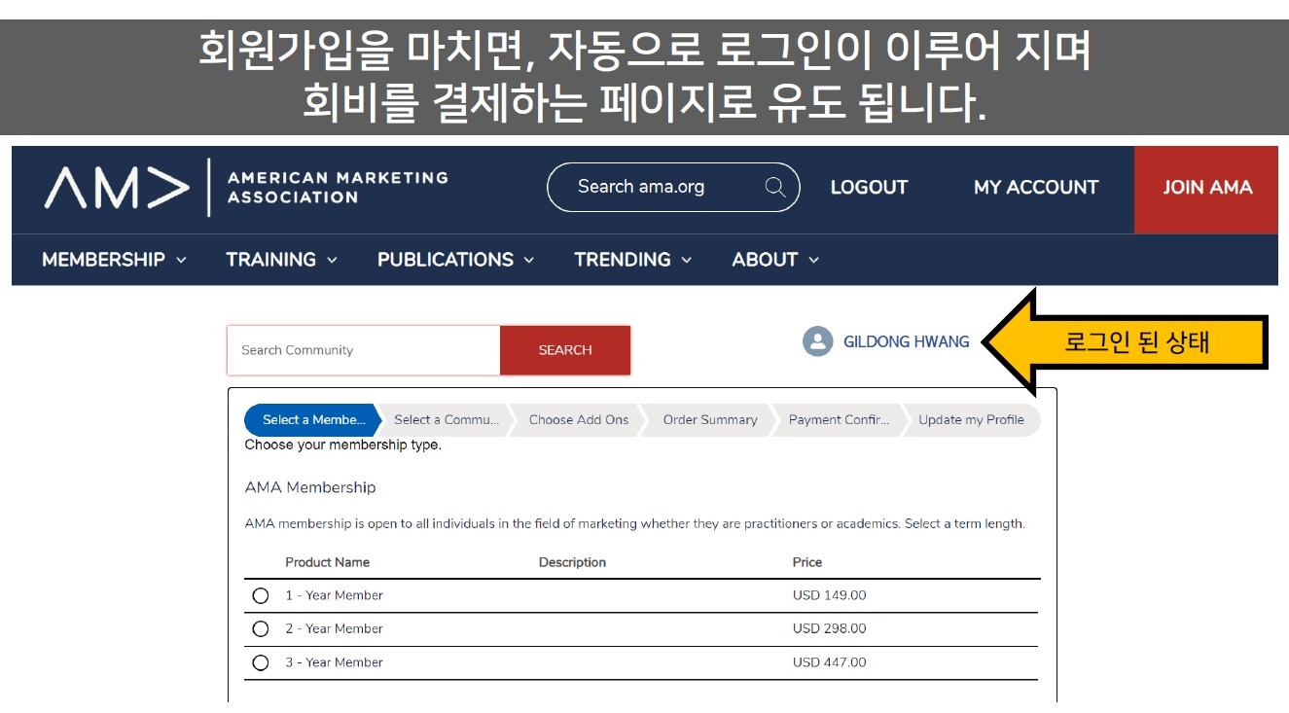1289x713 pixels.
Task: Open the Payment Confirmation step
Action: click(840, 420)
